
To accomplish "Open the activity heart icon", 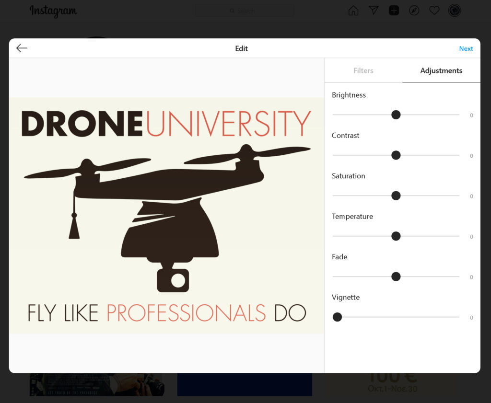I will [434, 11].
